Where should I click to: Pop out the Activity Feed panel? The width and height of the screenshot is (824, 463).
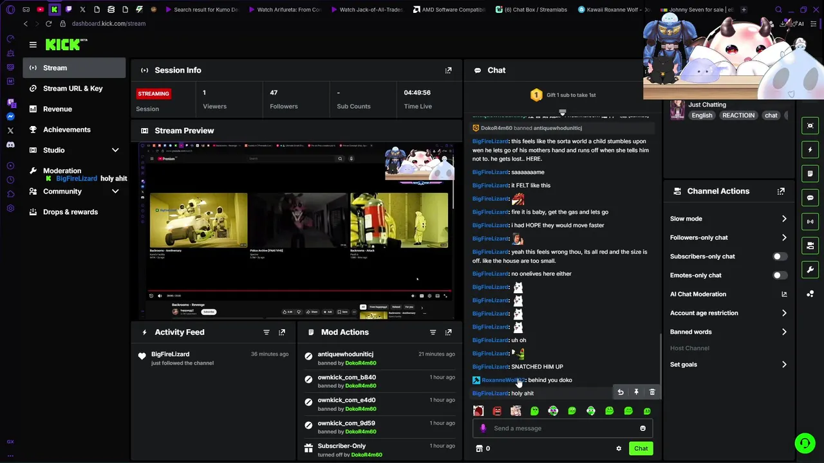point(281,332)
